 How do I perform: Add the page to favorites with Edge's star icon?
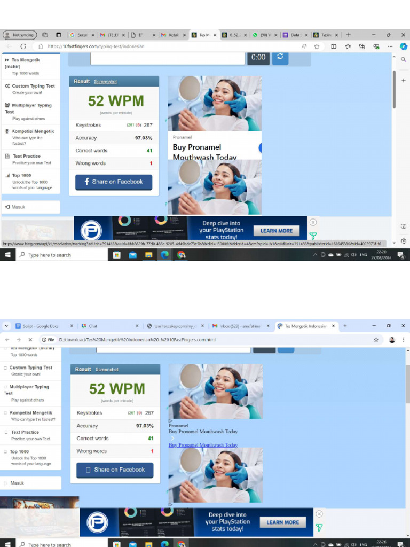[x=317, y=46]
